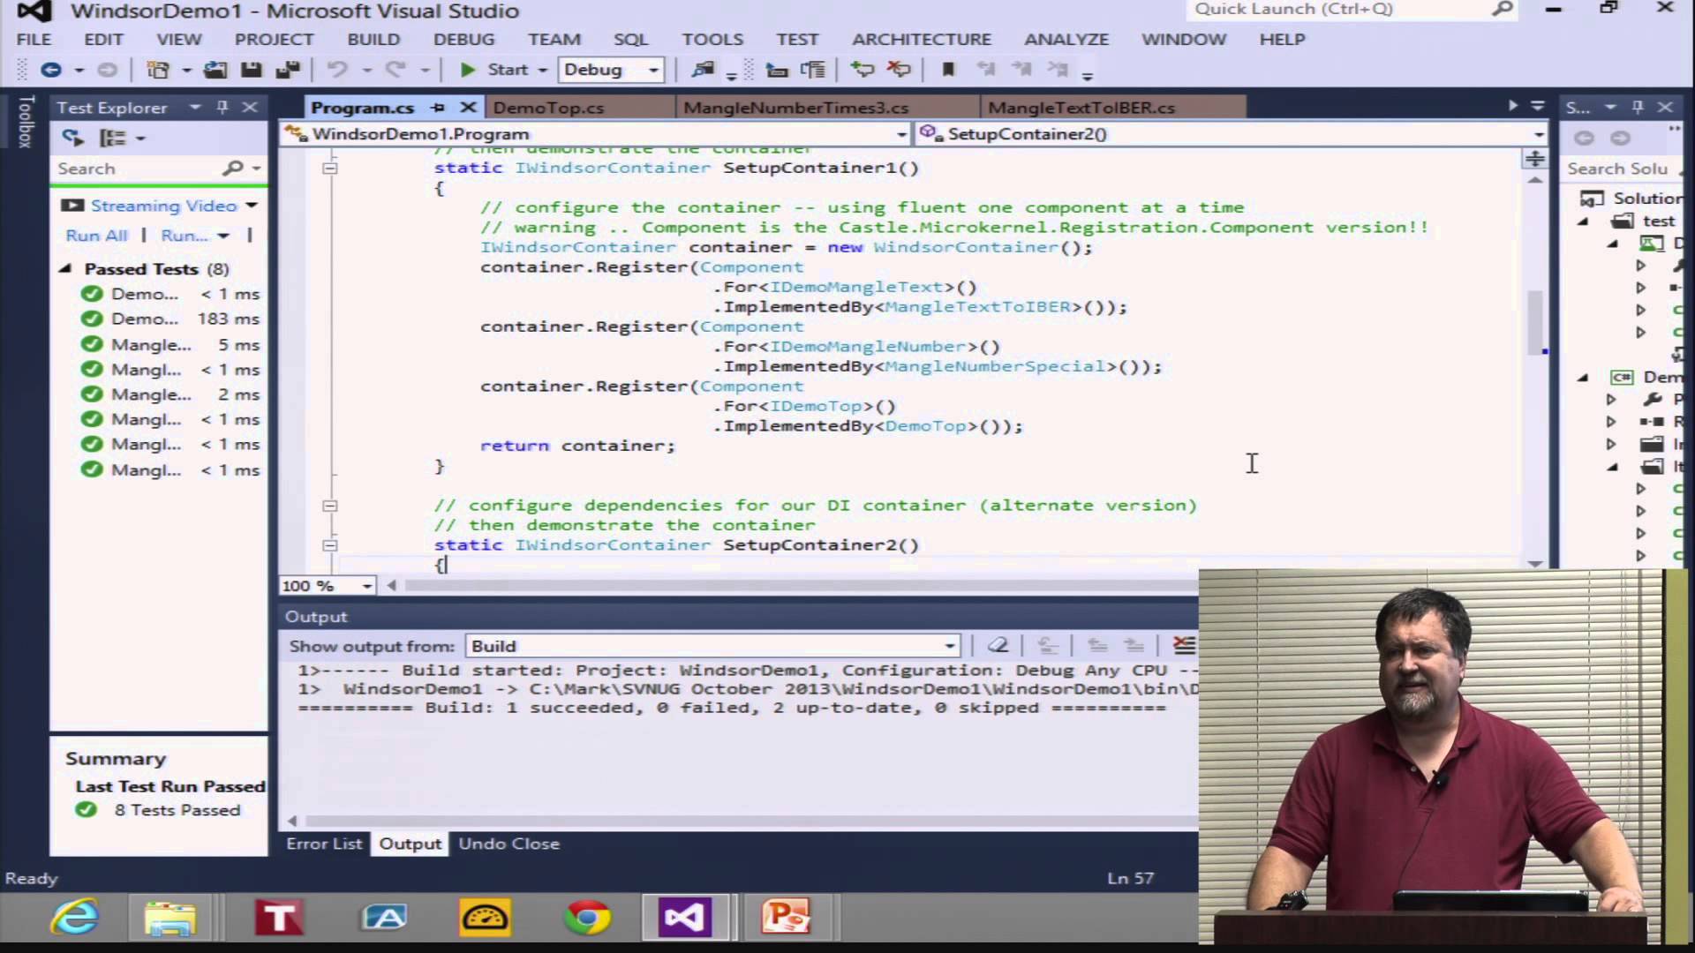Click the Run All tests link

[x=96, y=236]
